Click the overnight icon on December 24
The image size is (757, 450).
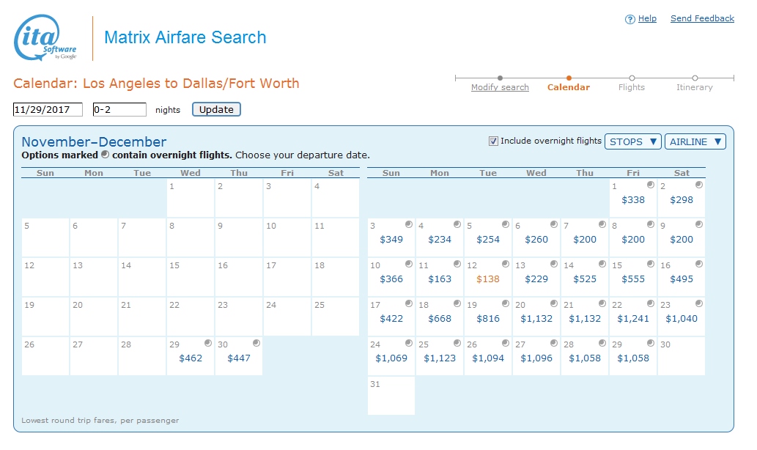(x=409, y=344)
